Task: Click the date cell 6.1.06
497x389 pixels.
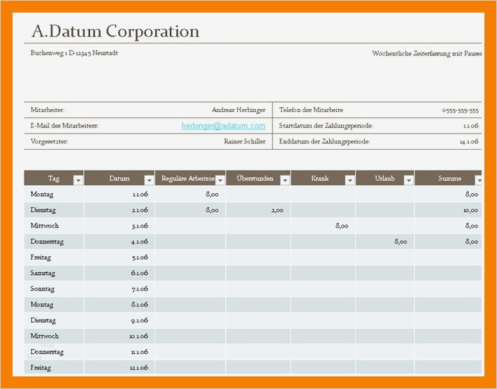Action: click(x=120, y=273)
